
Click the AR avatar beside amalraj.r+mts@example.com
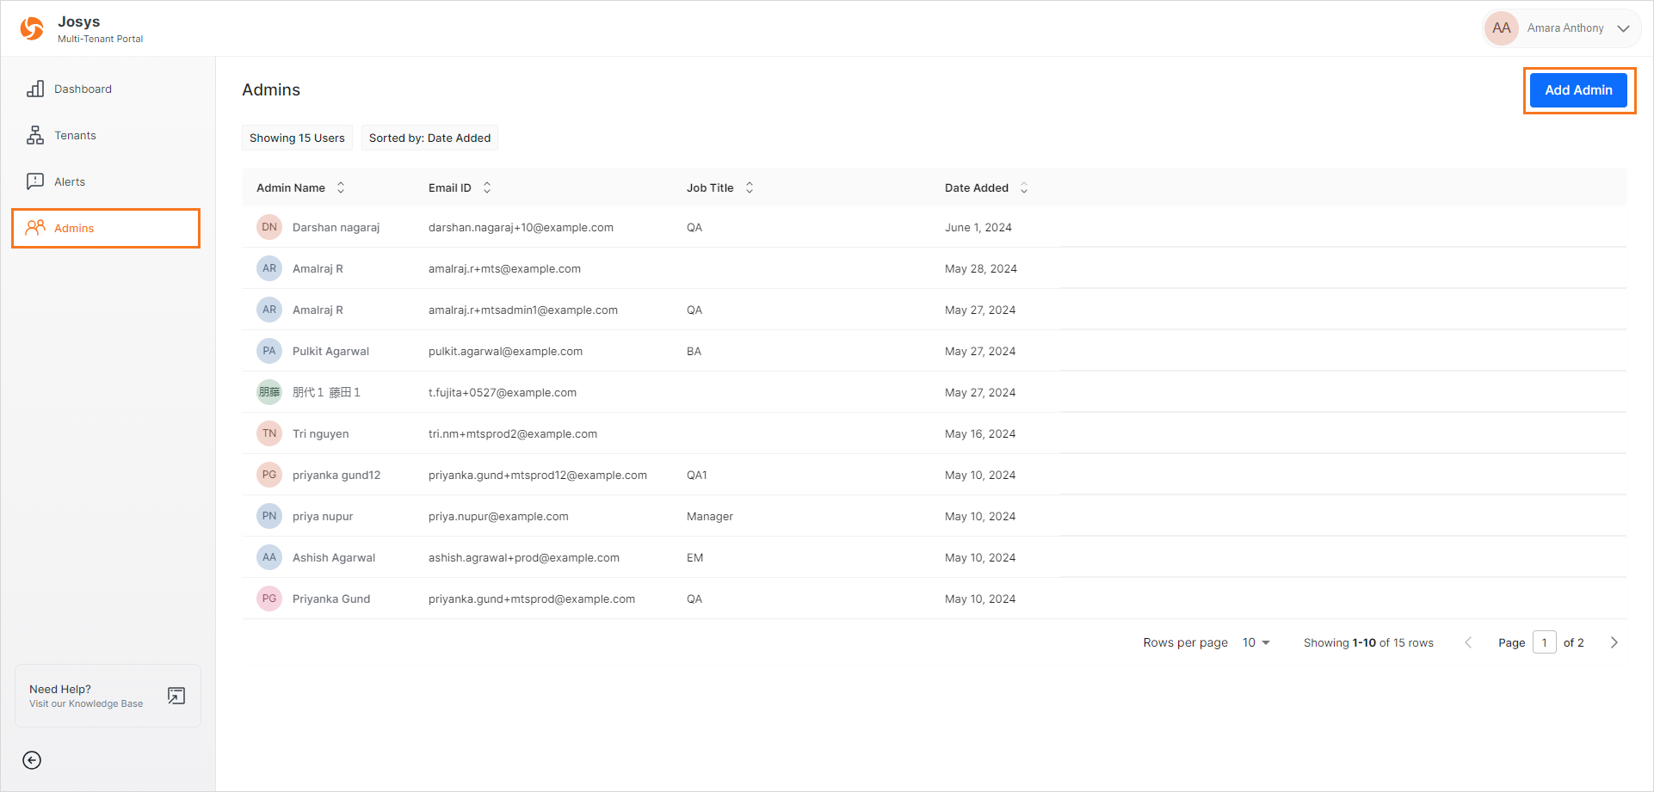tap(269, 268)
